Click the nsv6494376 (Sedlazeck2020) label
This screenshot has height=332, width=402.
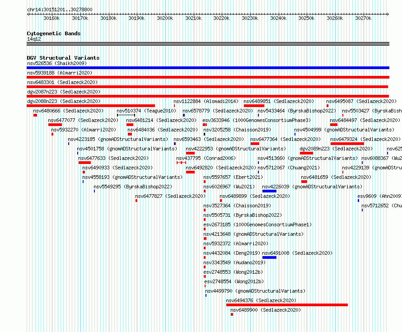261,300
